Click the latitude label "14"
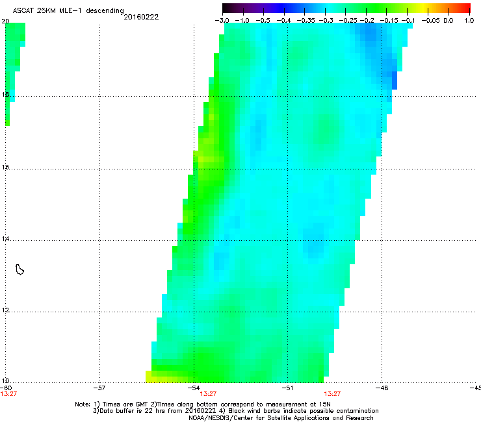 pos(5,239)
